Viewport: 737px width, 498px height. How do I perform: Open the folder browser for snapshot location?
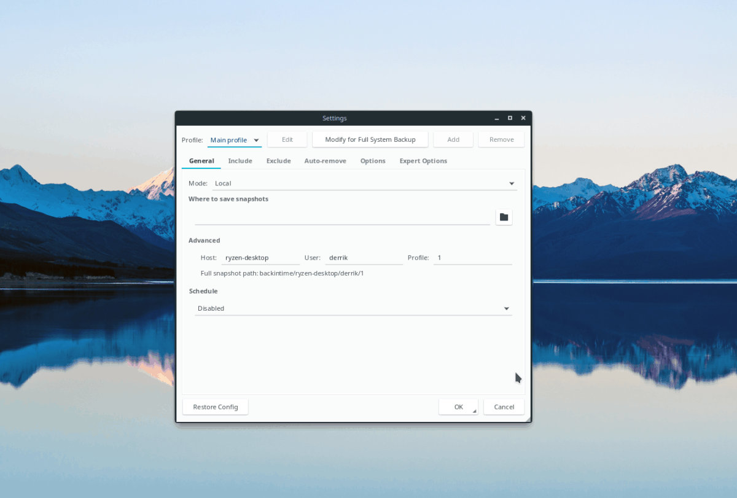pos(504,217)
